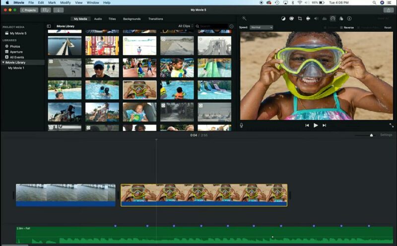Open browser appearance settings round icon
The width and height of the screenshot is (397, 246).
tap(231, 26)
